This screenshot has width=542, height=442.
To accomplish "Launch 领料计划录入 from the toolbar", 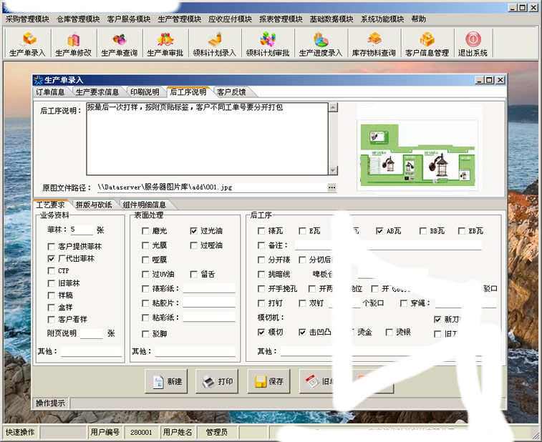I will coord(214,44).
